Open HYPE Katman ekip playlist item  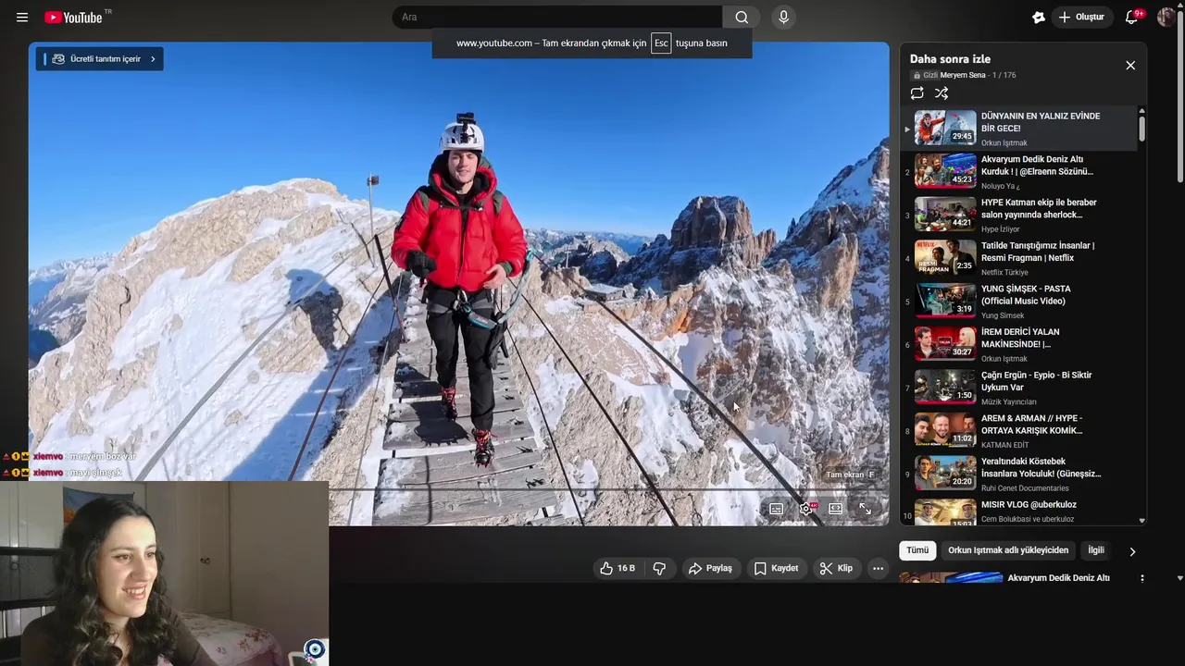pyautogui.click(x=1039, y=208)
